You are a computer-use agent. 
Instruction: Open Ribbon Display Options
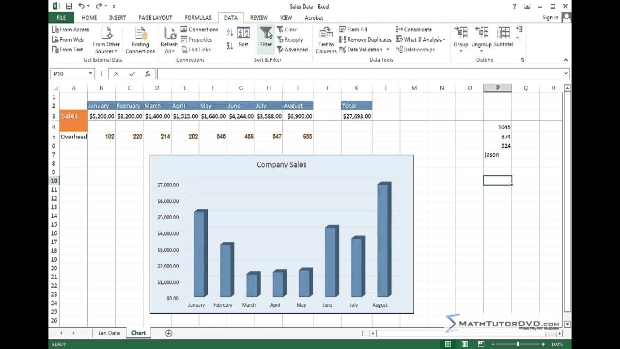pyautogui.click(x=527, y=6)
